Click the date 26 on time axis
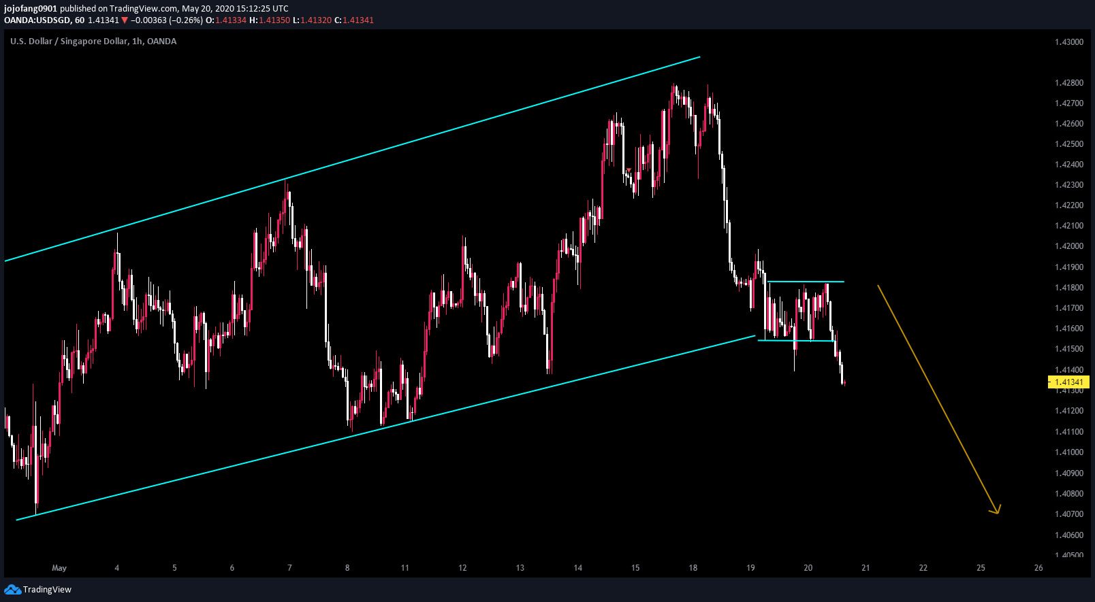 (1038, 568)
